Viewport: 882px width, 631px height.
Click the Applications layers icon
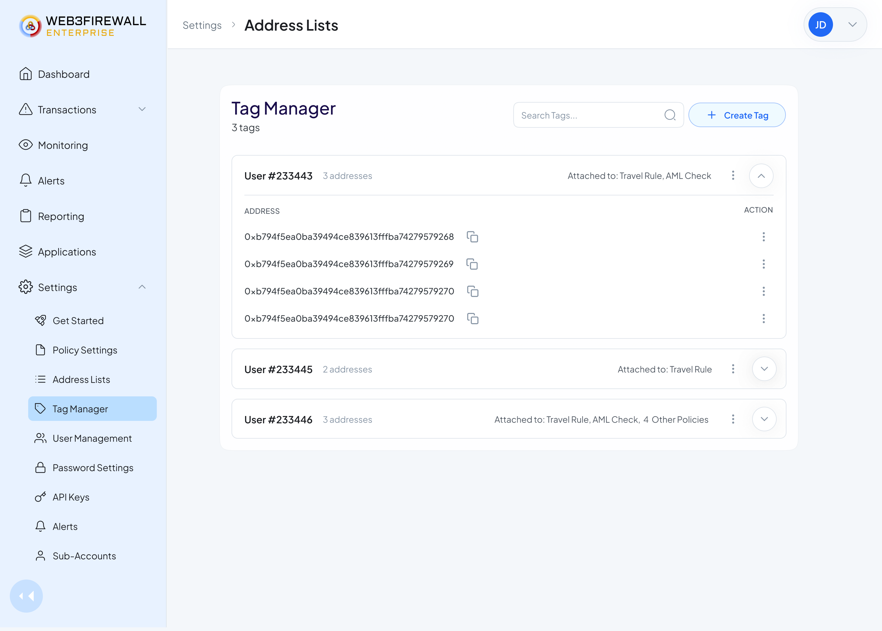(x=26, y=251)
